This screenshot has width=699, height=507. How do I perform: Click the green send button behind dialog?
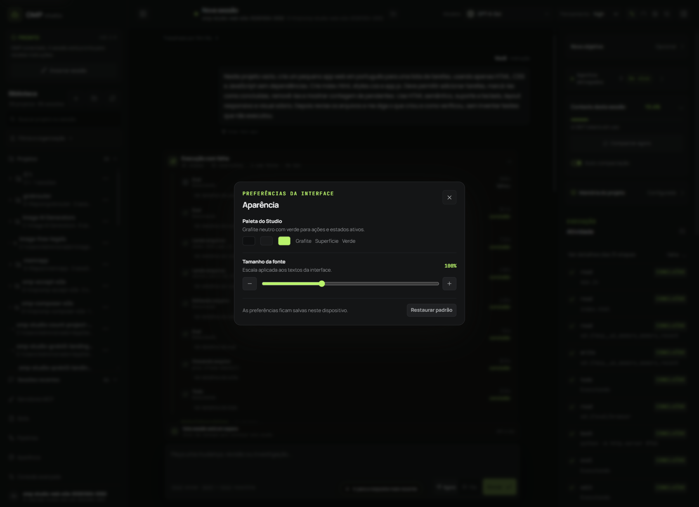499,488
